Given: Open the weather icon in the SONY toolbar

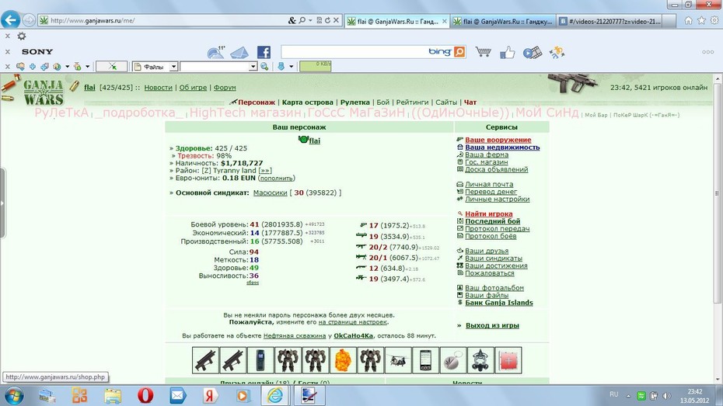Looking at the screenshot, I should [x=216, y=52].
